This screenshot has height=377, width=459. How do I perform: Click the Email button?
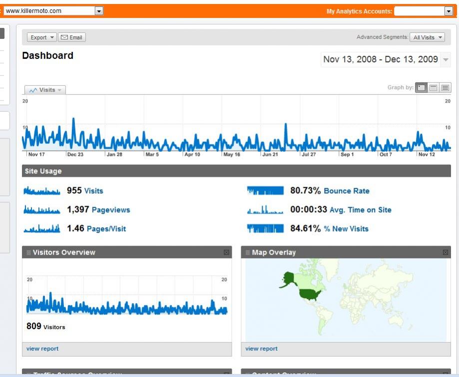point(72,37)
